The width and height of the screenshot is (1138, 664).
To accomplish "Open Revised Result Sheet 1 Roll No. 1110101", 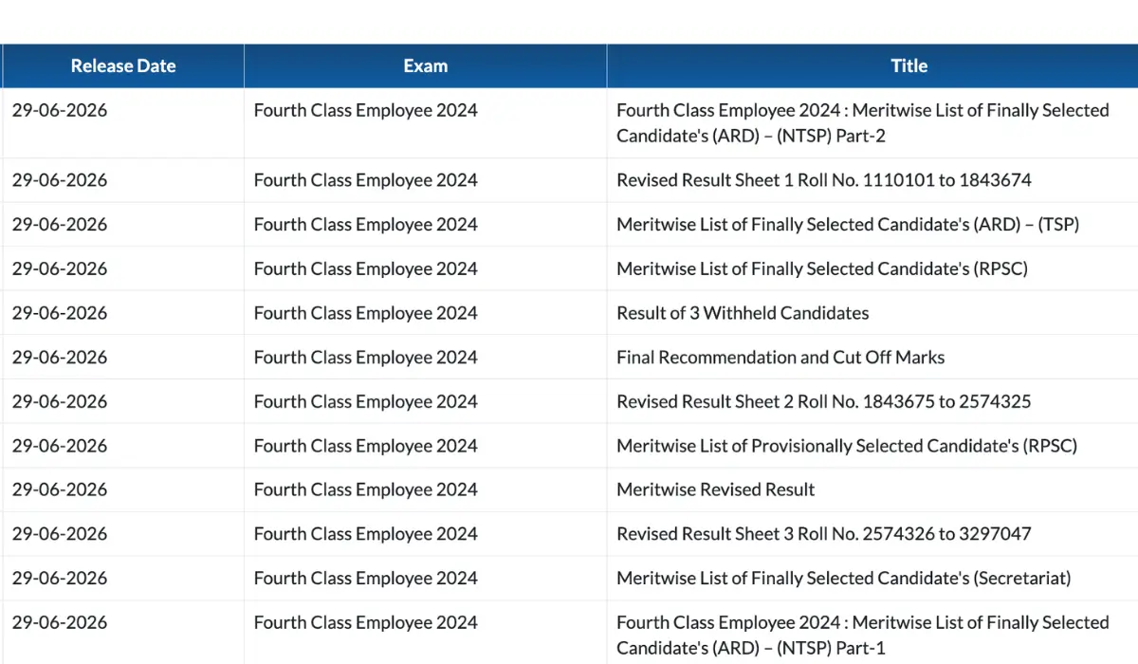I will click(x=823, y=180).
